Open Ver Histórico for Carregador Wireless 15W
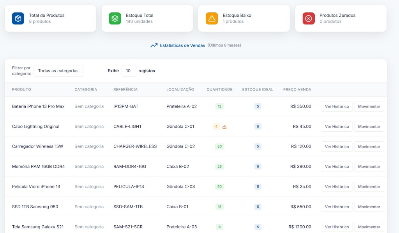Viewport: 399px width, 233px height. (x=337, y=147)
